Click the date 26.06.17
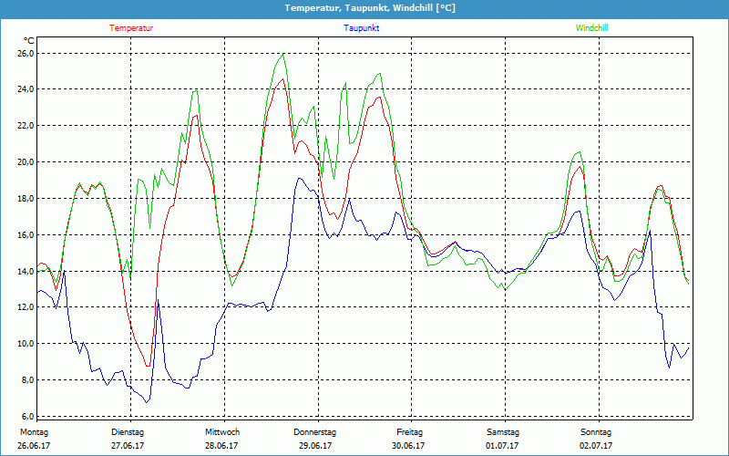Screen dimensions: 729x456 [x=34, y=446]
